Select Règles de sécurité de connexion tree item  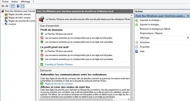pos(22,21)
